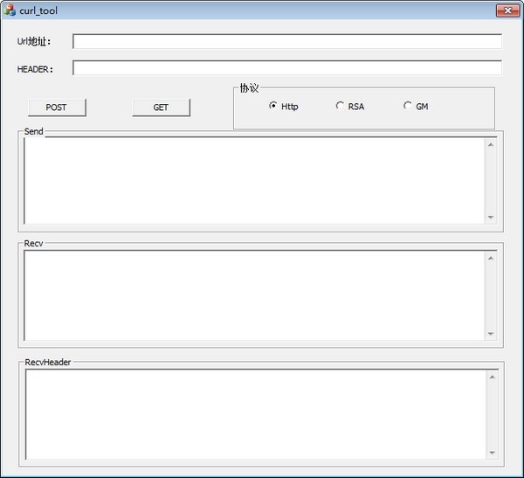Click inside the Send text area
Image resolution: width=524 pixels, height=478 pixels.
pyautogui.click(x=253, y=180)
